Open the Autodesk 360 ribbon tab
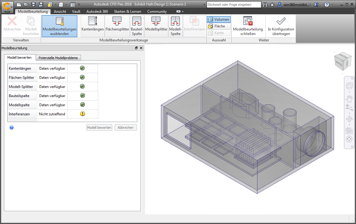The width and height of the screenshot is (356, 224). (x=97, y=11)
